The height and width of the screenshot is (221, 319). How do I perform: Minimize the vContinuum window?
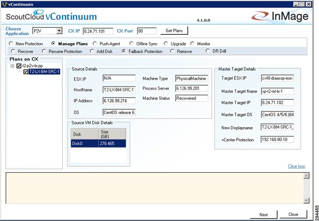click(x=296, y=4)
